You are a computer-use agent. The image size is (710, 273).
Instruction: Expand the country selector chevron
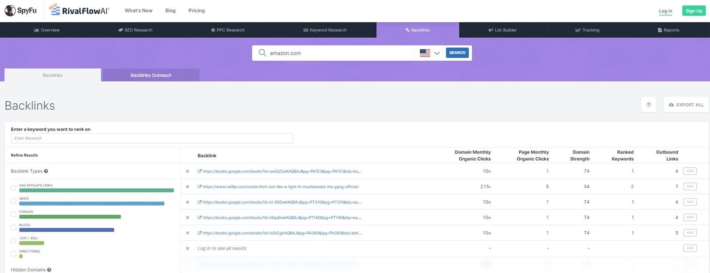tap(437, 53)
